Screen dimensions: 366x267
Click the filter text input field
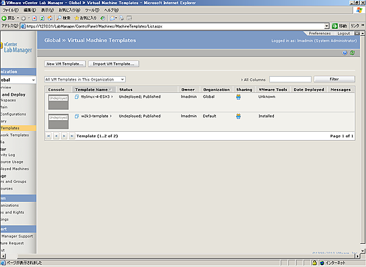[290, 79]
